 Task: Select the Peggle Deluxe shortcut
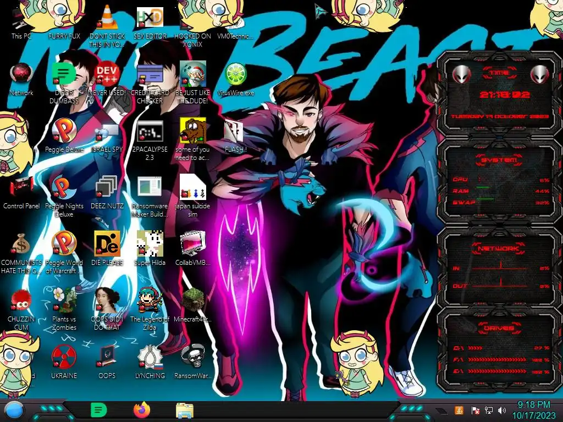64,136
